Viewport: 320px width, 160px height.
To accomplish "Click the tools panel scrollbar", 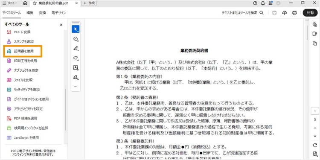I will [65, 110].
